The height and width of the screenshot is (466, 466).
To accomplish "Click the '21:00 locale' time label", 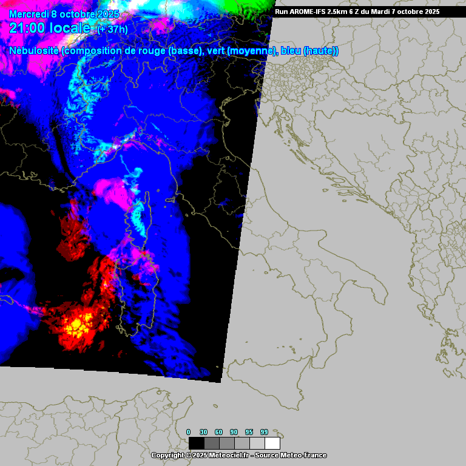I will click(x=50, y=28).
